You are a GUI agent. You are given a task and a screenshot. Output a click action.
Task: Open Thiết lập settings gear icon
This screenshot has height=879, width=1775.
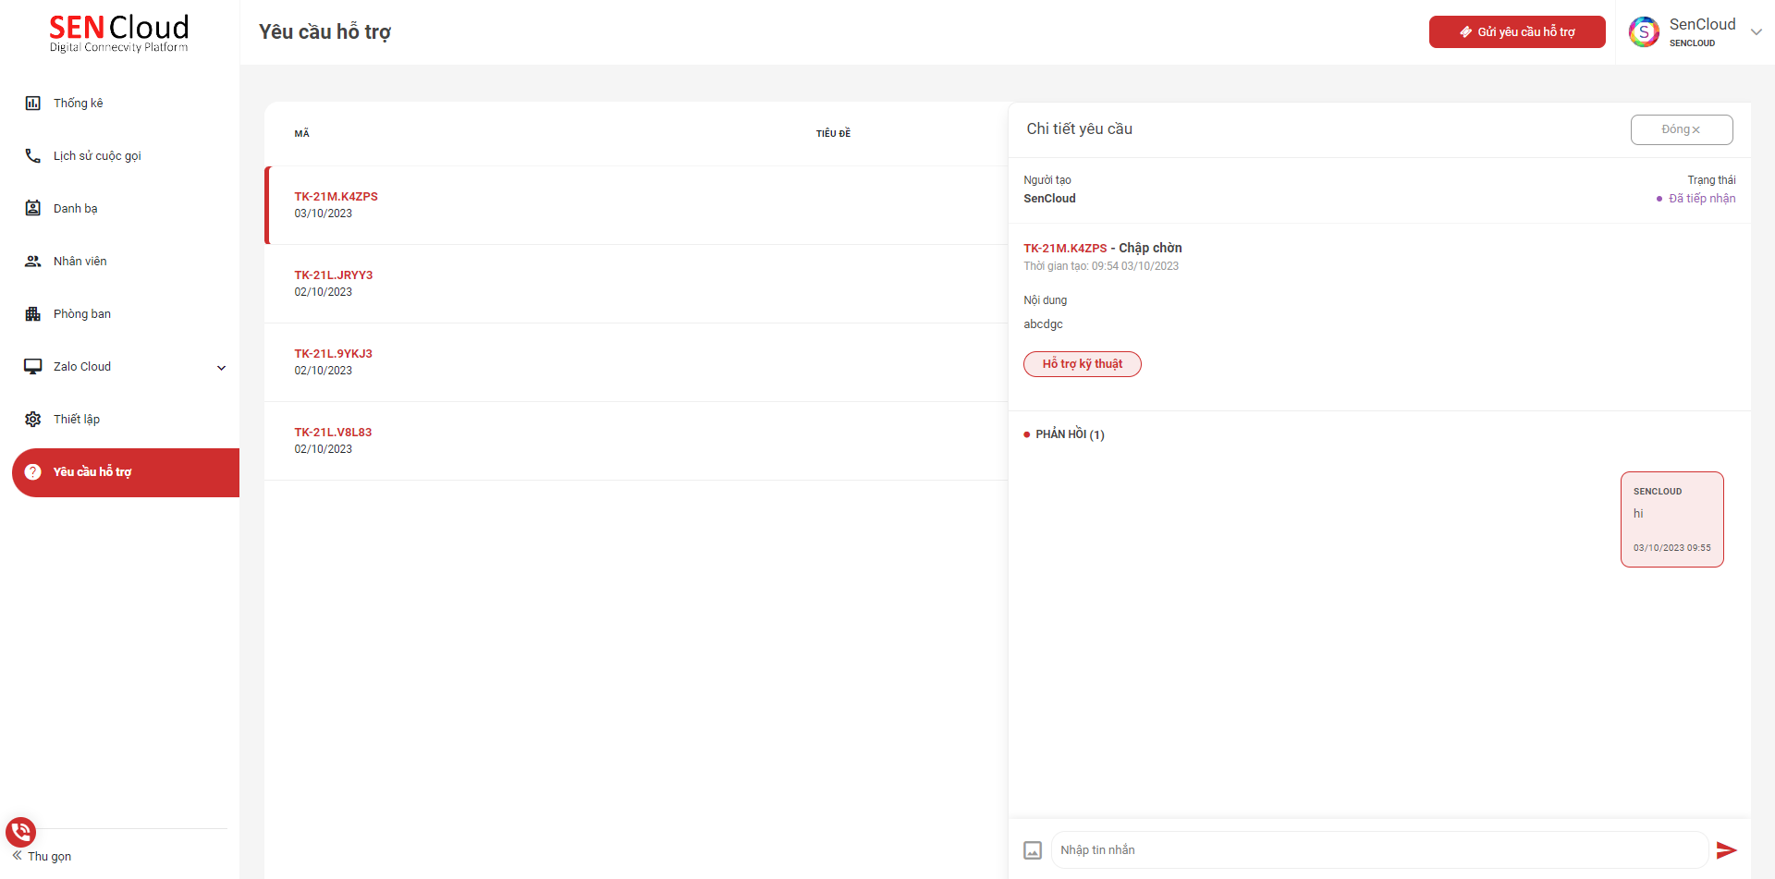click(33, 420)
